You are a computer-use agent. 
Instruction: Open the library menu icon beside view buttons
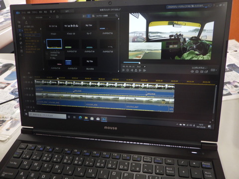click(93, 16)
